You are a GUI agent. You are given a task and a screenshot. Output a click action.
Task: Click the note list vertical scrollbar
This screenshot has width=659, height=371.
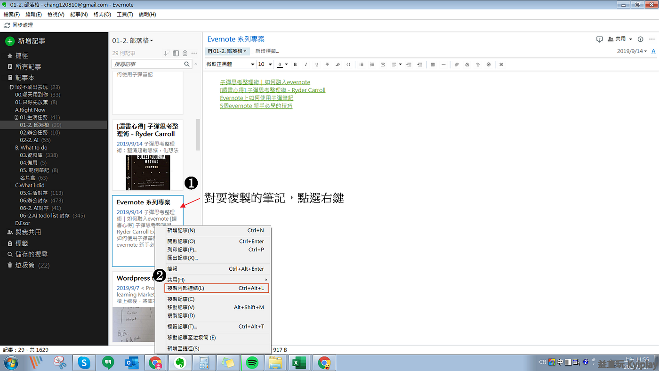[198, 135]
